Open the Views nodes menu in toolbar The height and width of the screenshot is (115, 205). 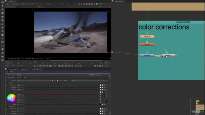pyautogui.click(x=2, y=46)
